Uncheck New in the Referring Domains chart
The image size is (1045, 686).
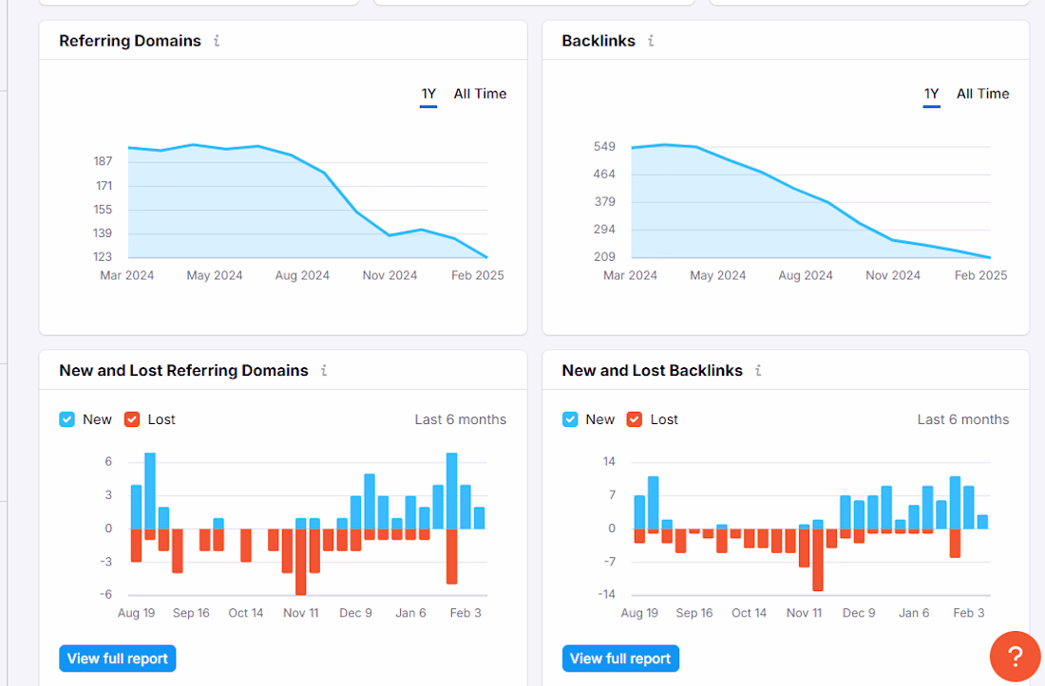click(66, 419)
